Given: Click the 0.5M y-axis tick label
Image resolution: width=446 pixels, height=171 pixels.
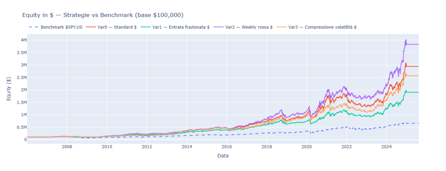Looking at the screenshot, I should (21, 127).
